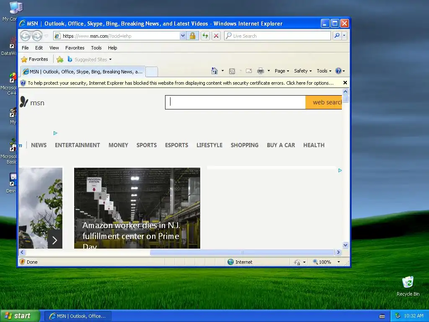
Task: Click the AdChoices icon above navigation
Action: [x=55, y=133]
